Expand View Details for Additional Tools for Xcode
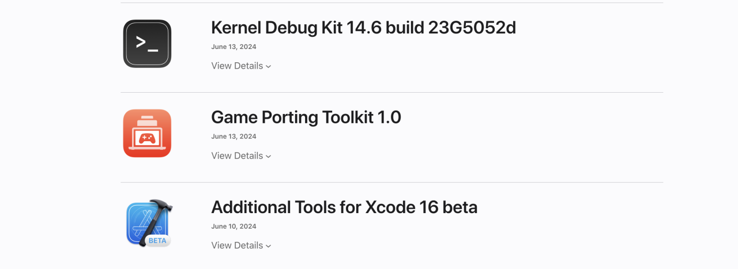The width and height of the screenshot is (738, 269). pyautogui.click(x=237, y=245)
